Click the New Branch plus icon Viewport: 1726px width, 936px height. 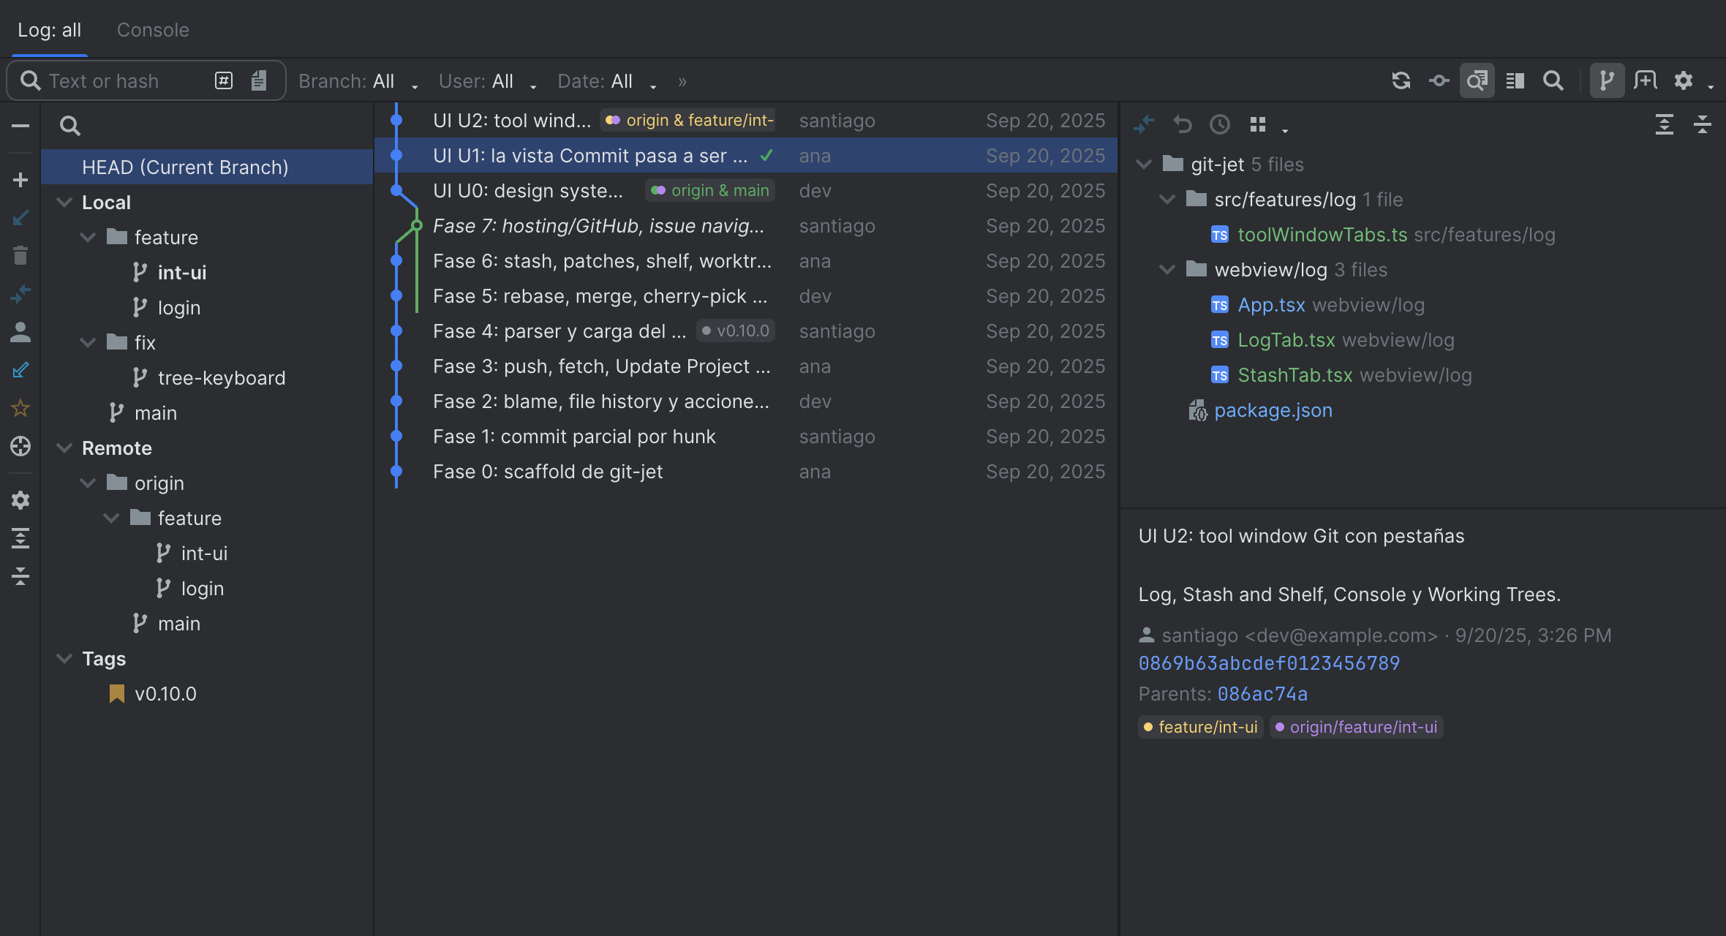(20, 180)
